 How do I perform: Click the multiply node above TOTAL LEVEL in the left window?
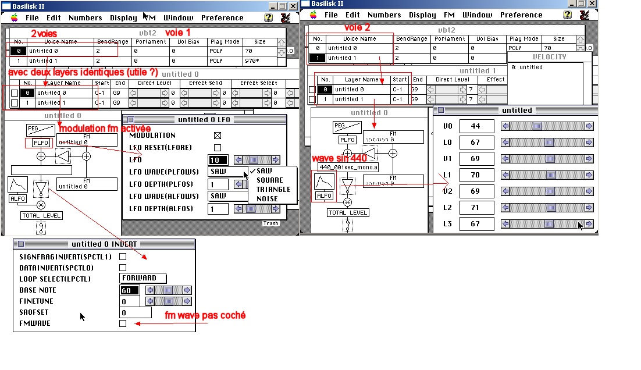pyautogui.click(x=41, y=205)
